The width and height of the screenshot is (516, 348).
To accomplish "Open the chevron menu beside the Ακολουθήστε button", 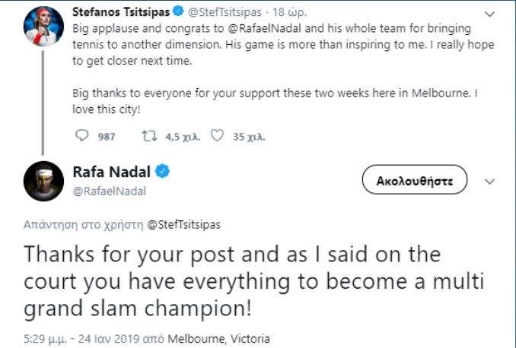I will tap(490, 181).
